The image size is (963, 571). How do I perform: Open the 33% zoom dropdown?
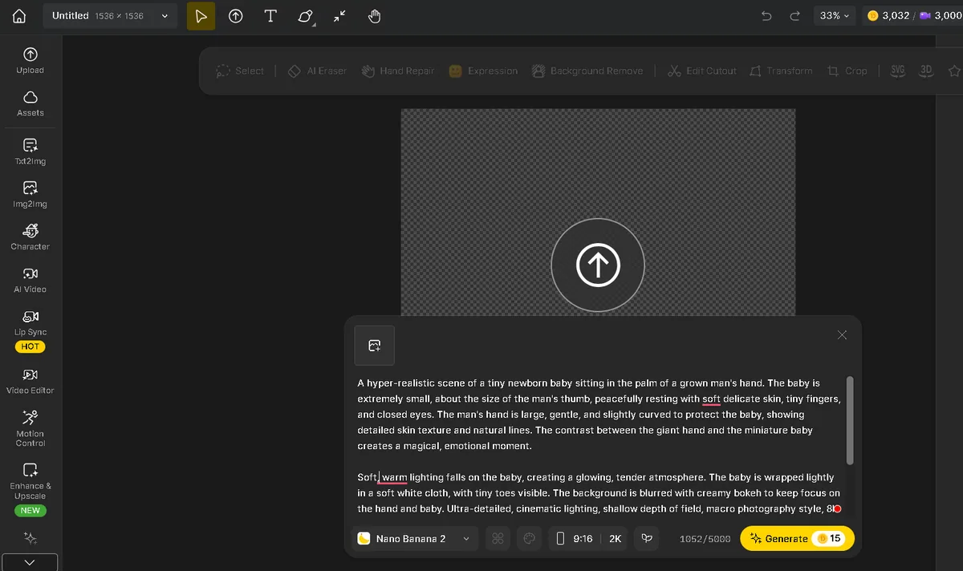[835, 16]
